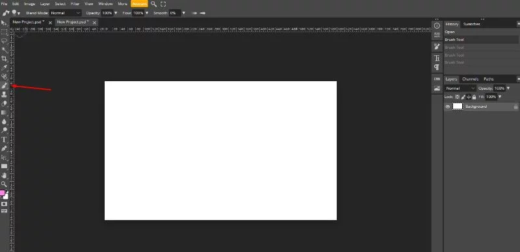Click the white background color swatch
The height and width of the screenshot is (252, 520).
tap(6, 196)
